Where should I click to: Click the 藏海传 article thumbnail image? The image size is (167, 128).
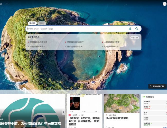tap(85, 103)
